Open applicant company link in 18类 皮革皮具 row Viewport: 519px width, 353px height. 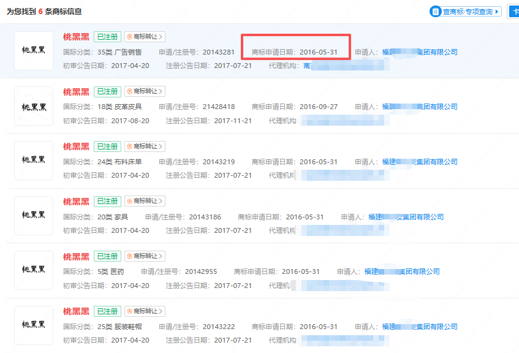(x=420, y=107)
